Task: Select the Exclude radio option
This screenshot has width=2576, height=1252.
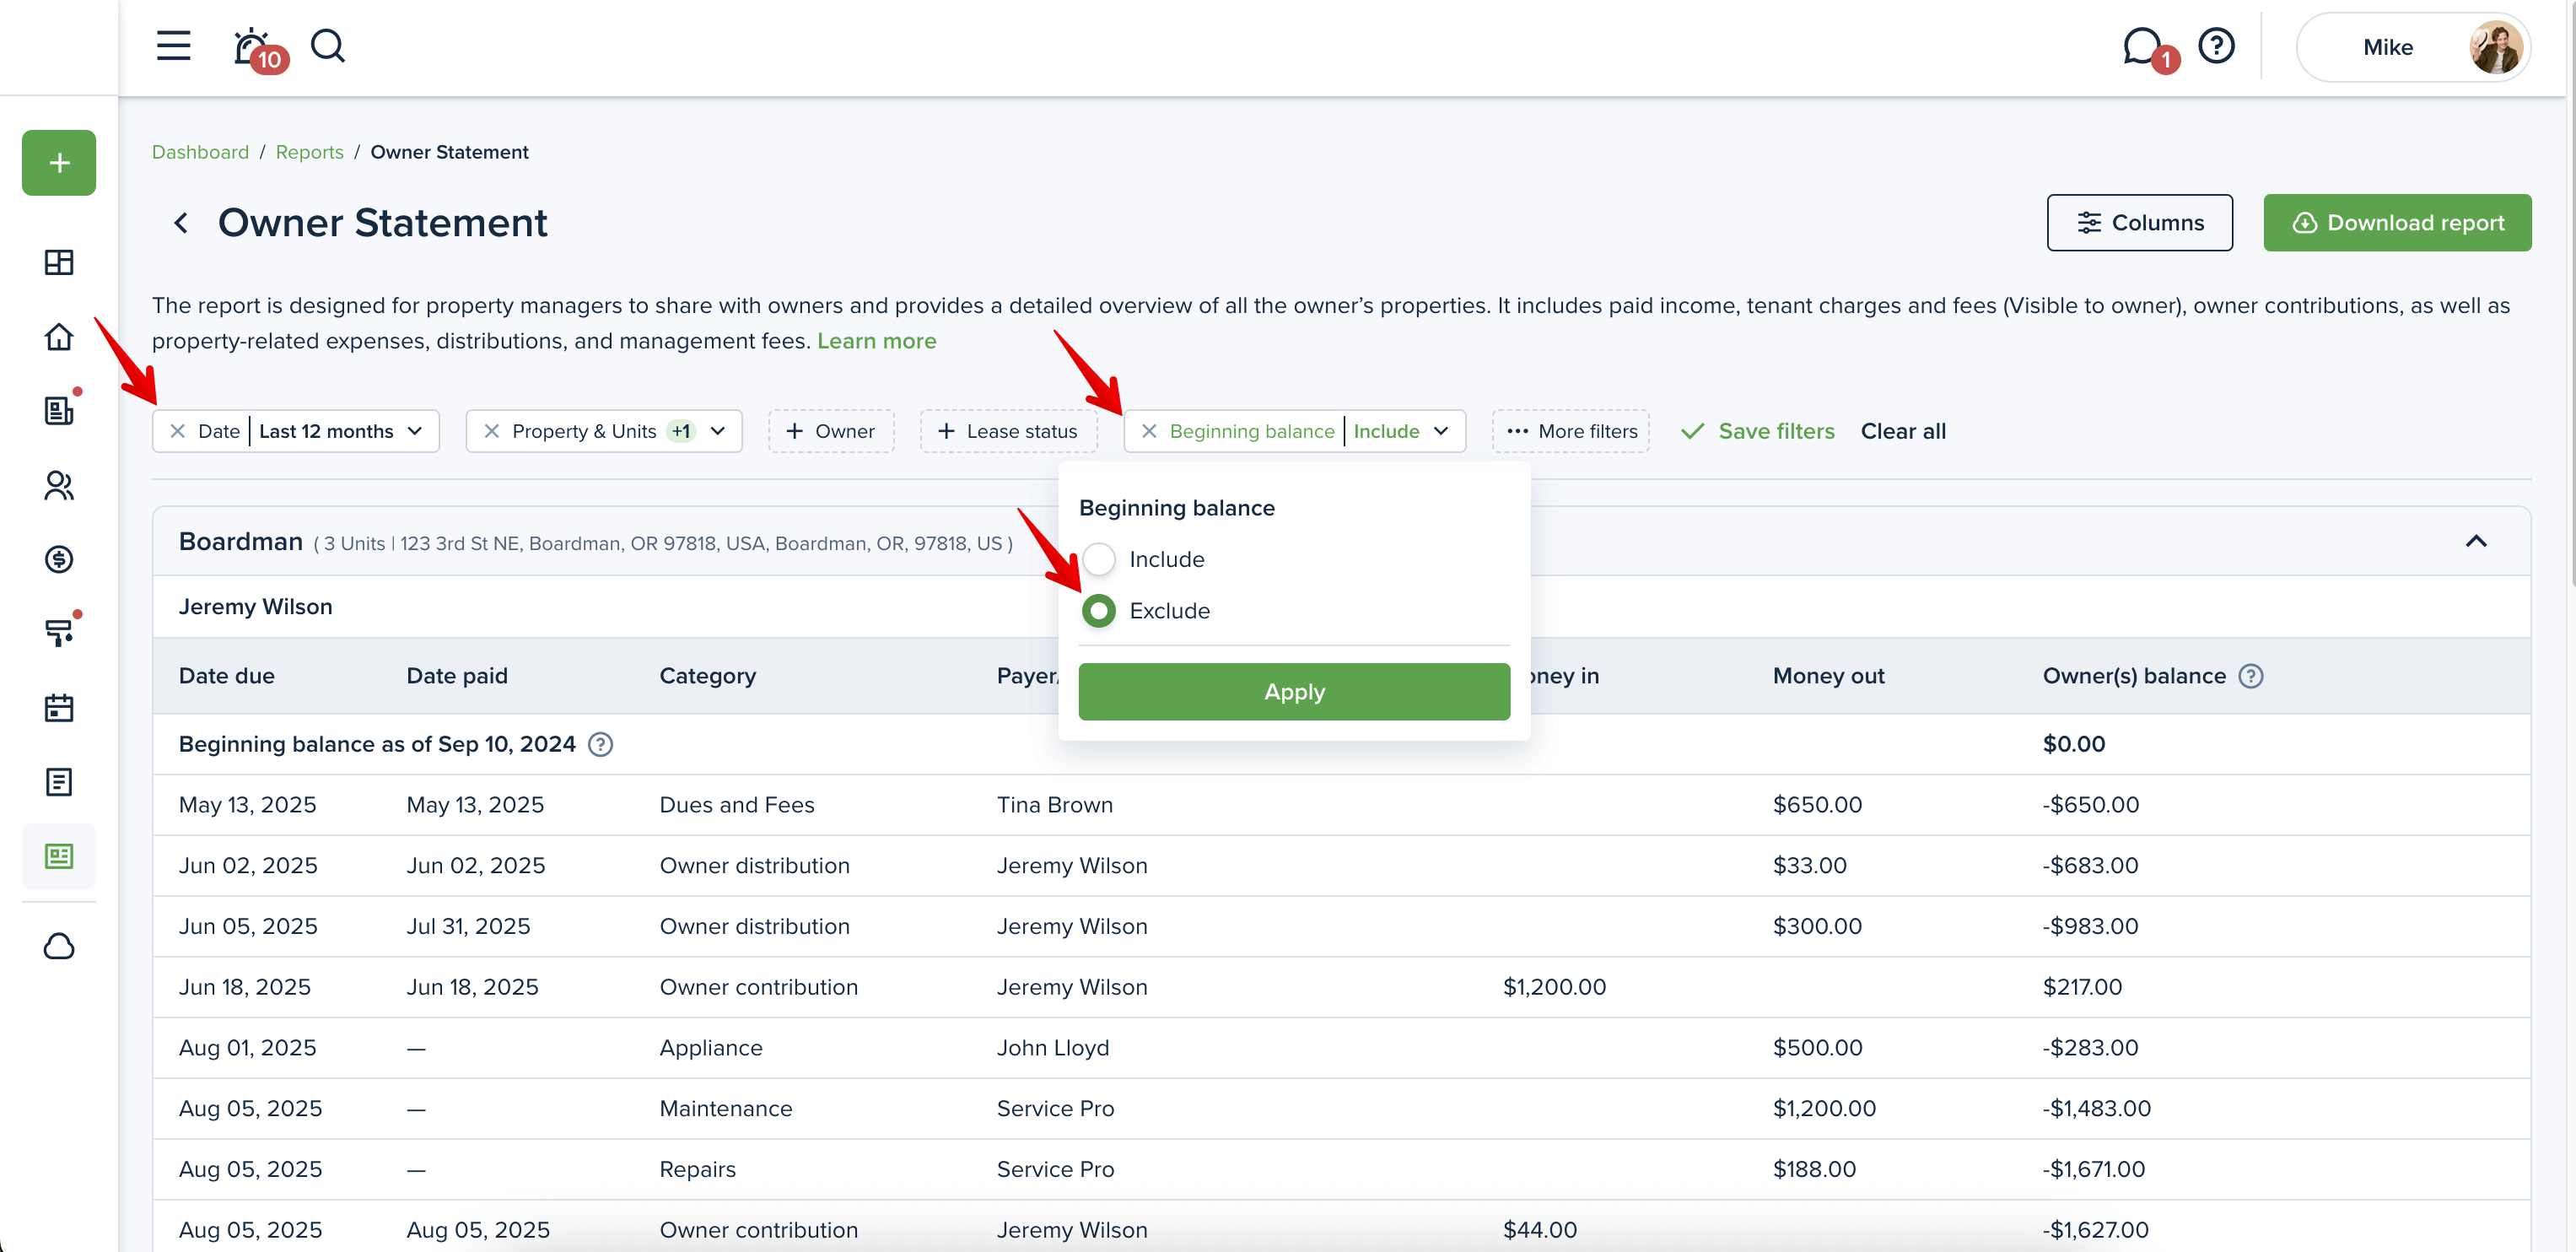Action: tap(1098, 611)
